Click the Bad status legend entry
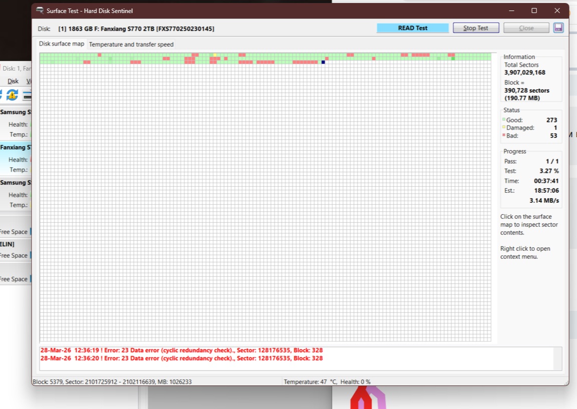Screen dimensions: 577x409 530,136
